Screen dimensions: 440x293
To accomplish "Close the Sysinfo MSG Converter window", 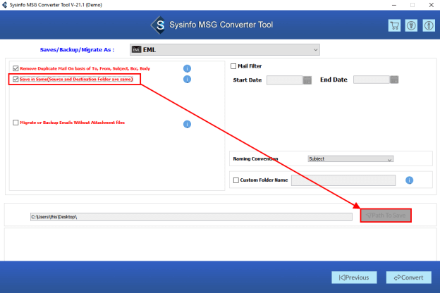I will click(x=432, y=5).
